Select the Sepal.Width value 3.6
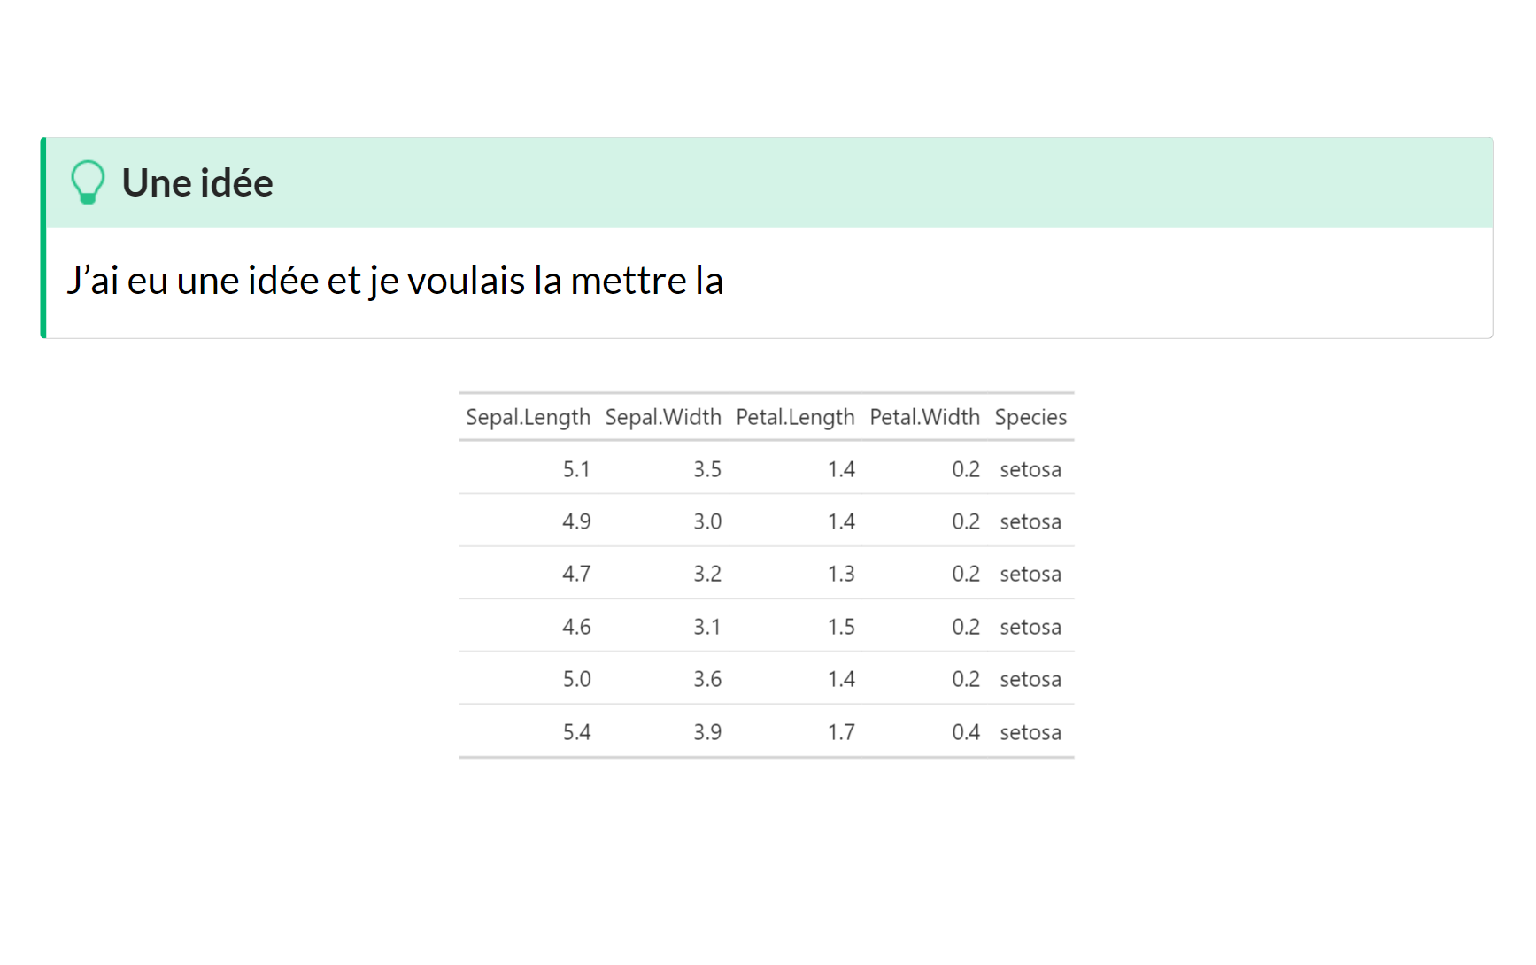Screen dimensions: 1536x965 click(707, 679)
